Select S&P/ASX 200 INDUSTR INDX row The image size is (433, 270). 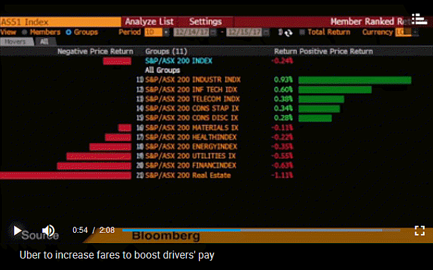[193, 80]
